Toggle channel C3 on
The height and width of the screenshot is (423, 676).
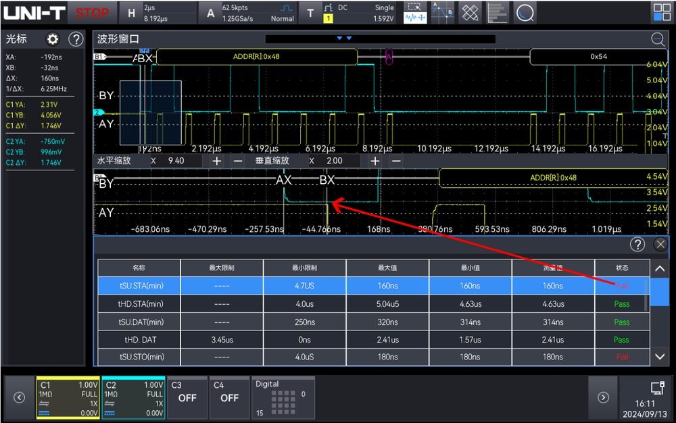click(x=187, y=397)
